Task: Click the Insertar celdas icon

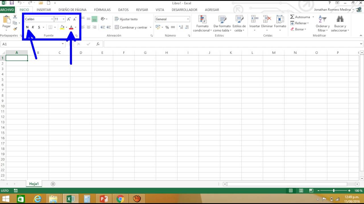Action: click(x=255, y=19)
